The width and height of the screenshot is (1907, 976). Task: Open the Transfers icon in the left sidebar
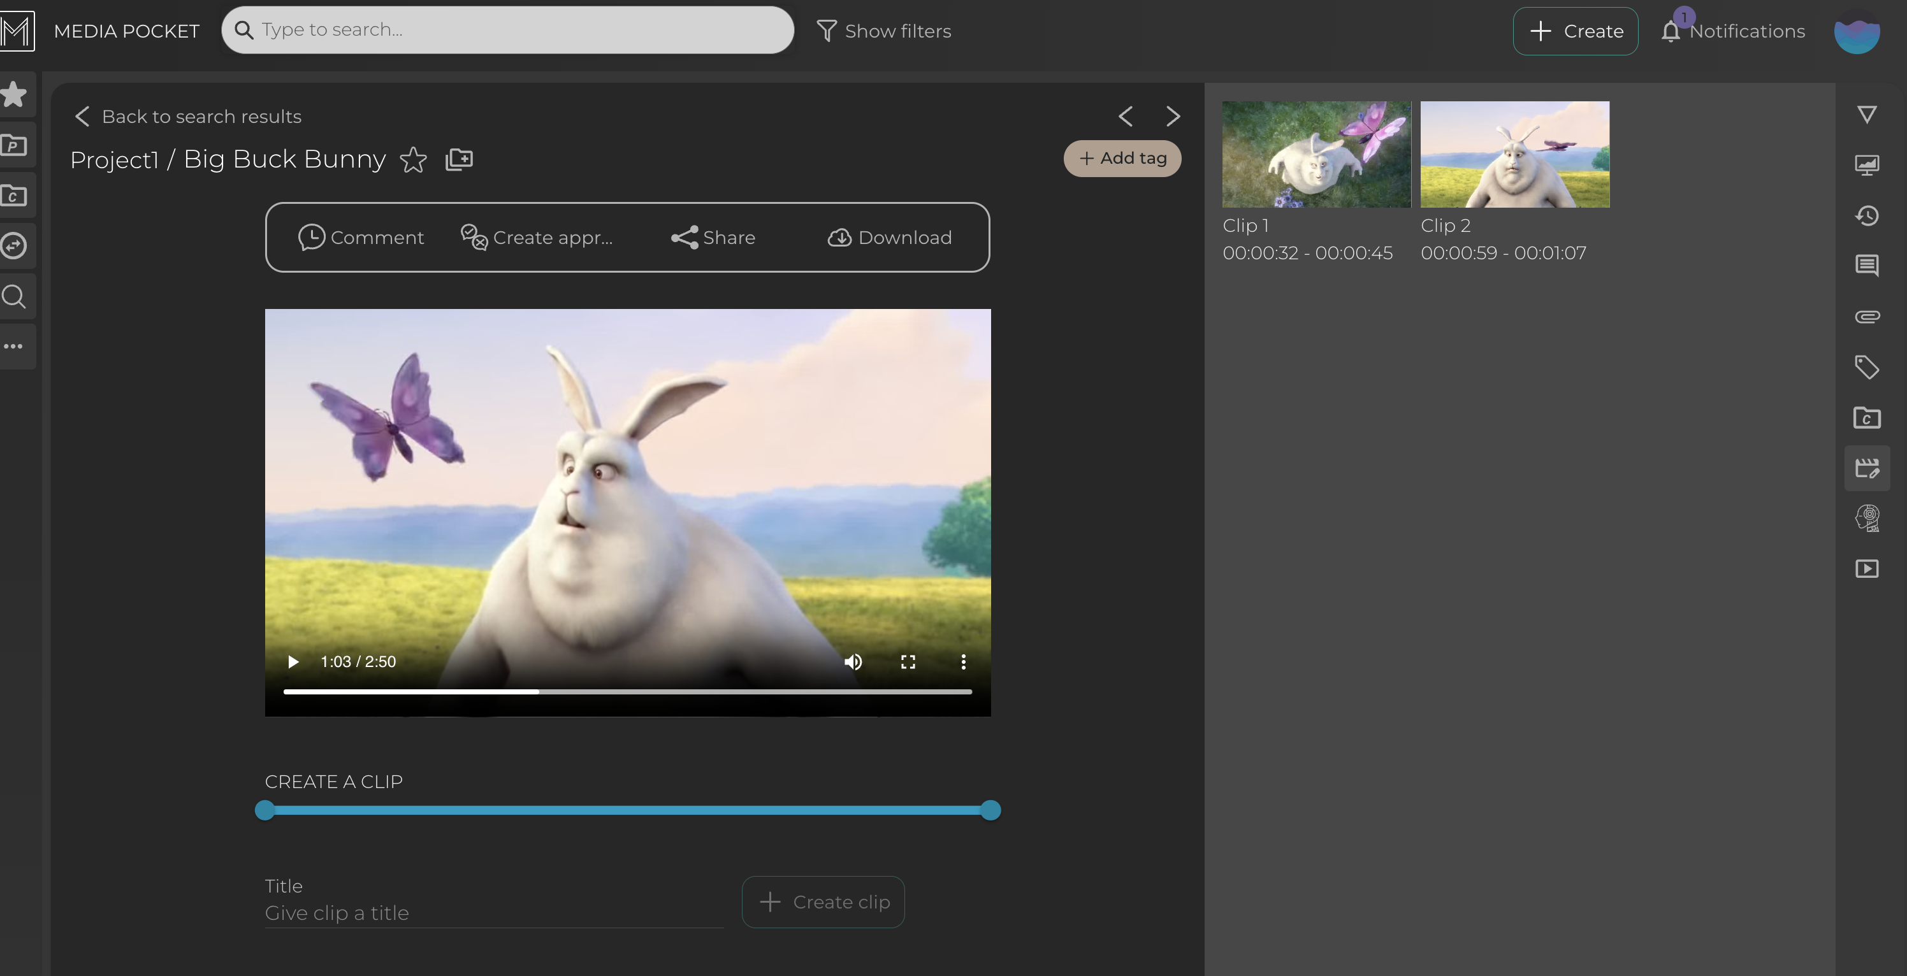[15, 246]
